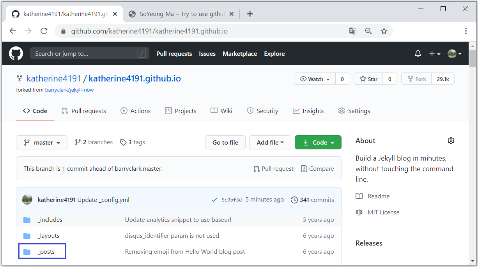Star this repository
478x267 pixels.
coord(368,79)
